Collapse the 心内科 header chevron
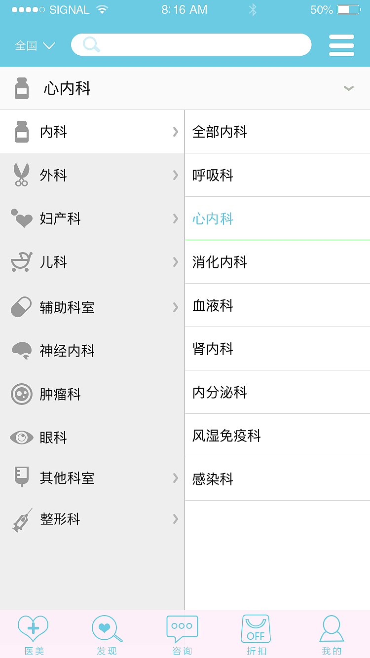The height and width of the screenshot is (658, 370). tap(348, 88)
